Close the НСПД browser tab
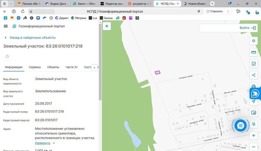Viewport: 261px width, 151px height. [178, 4]
